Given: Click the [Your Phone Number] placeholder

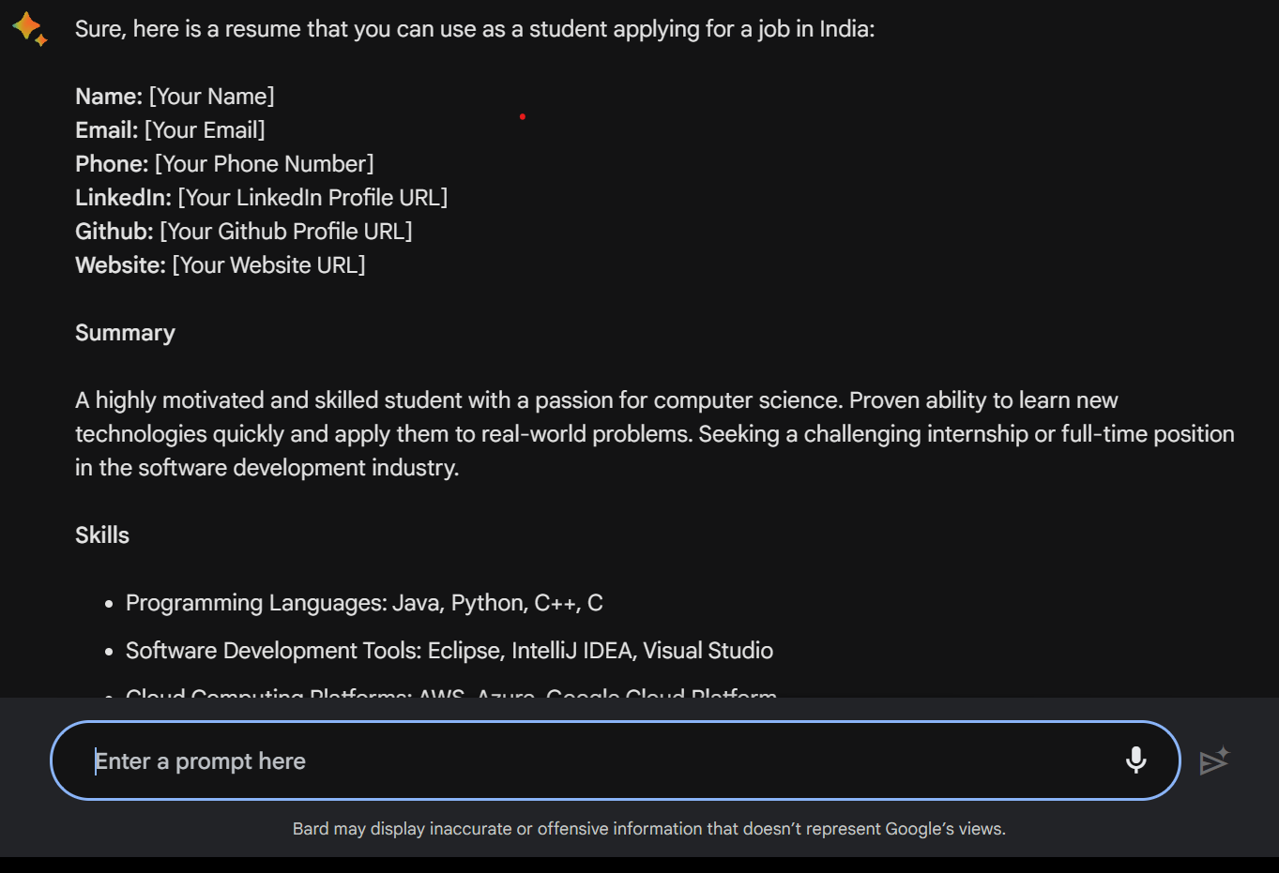Looking at the screenshot, I should (264, 164).
